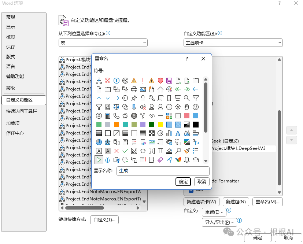This screenshot has height=244, width=303.
Task: Select the bell symbol
Action: tap(187, 160)
